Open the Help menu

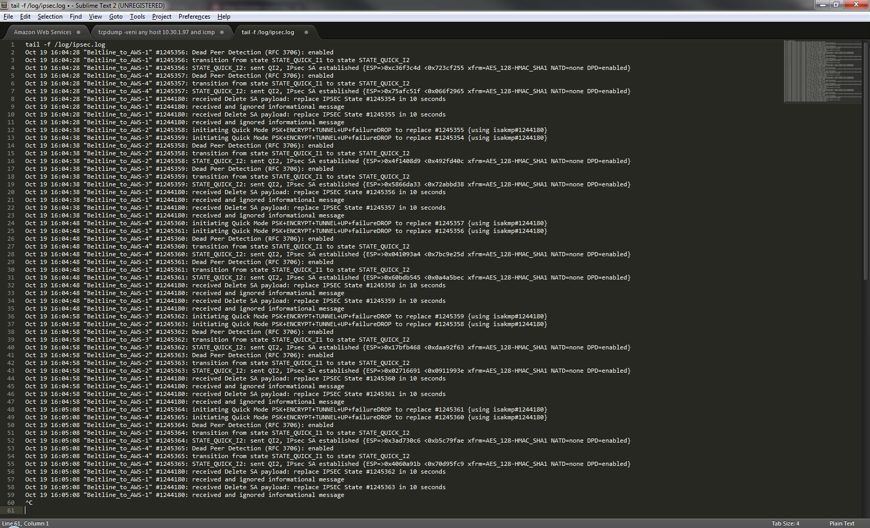click(x=224, y=17)
